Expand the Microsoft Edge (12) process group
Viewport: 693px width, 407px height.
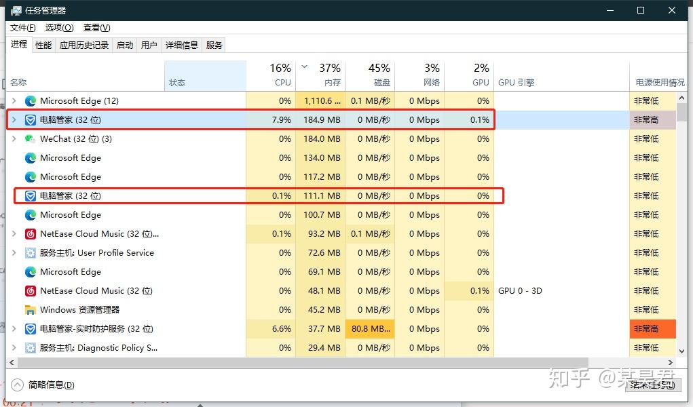(14, 101)
